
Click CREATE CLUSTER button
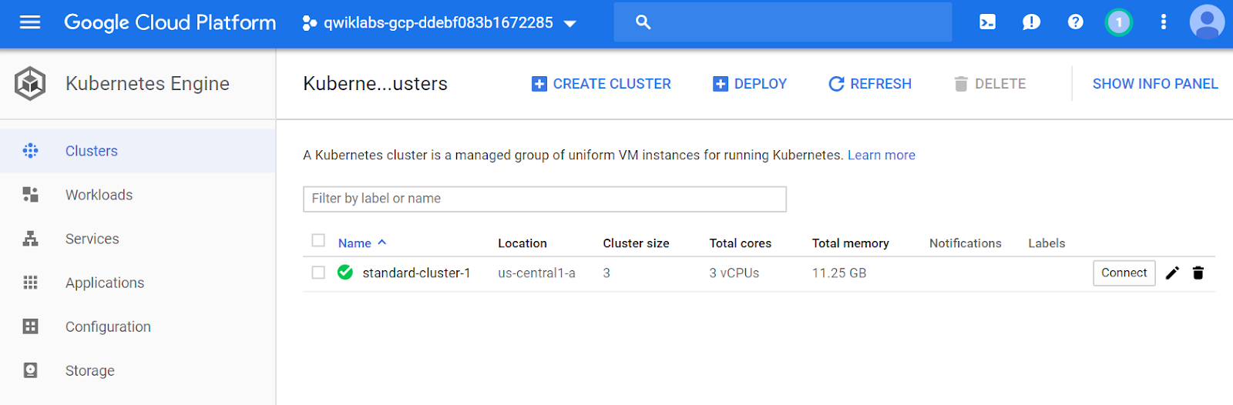point(601,84)
